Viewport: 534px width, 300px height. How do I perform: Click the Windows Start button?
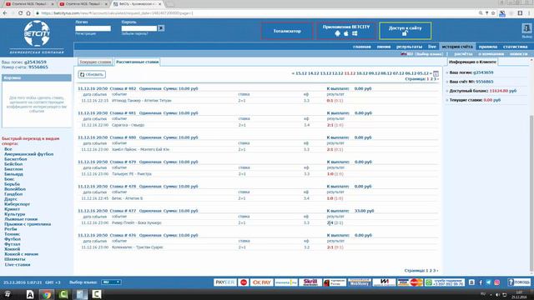8,294
